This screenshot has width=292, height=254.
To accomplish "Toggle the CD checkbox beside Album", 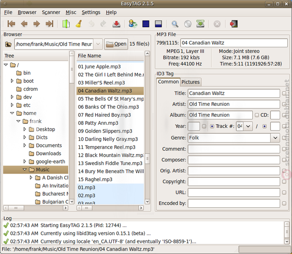I will (257, 115).
